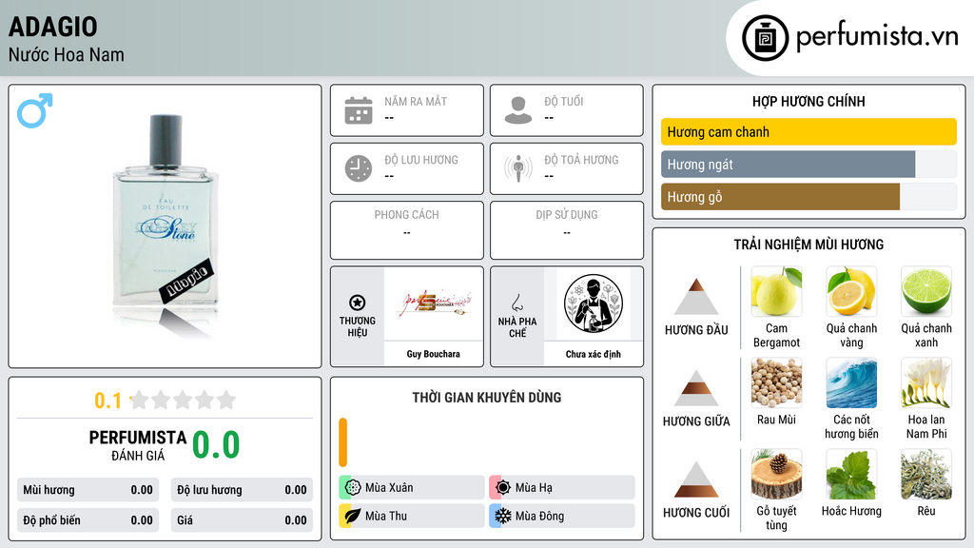Click the Trải nghiệm mùi hương heading
Screen dimensions: 974x548
pos(808,245)
